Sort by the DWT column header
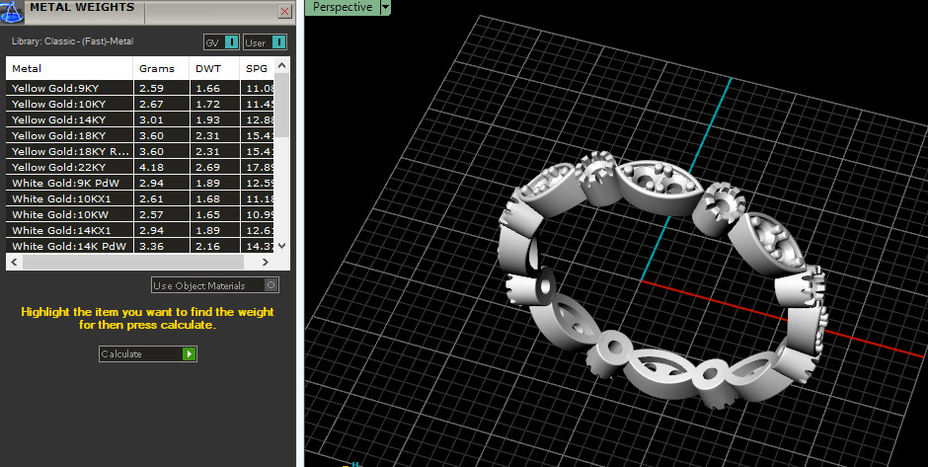The width and height of the screenshot is (928, 467). tap(214, 69)
